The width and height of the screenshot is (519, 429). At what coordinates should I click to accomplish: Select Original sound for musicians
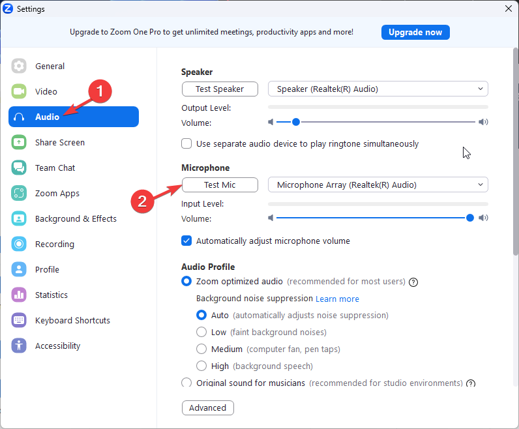(x=186, y=383)
